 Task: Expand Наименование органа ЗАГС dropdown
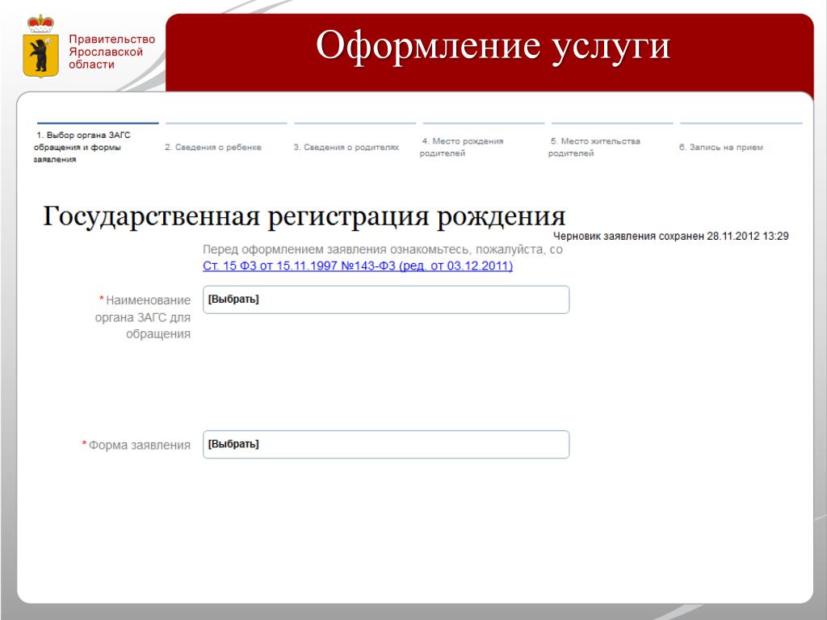point(386,300)
